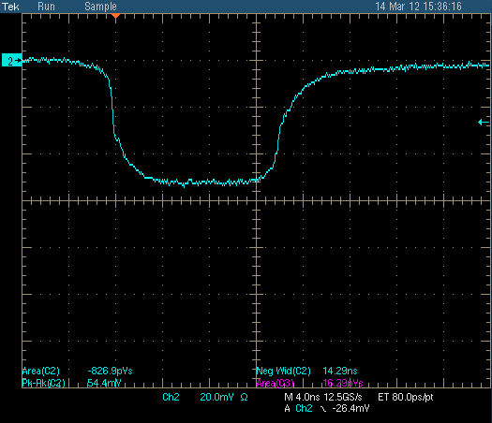Screen dimensions: 492x423
Task: Click the falling edge trigger slope icon
Action: click(323, 409)
